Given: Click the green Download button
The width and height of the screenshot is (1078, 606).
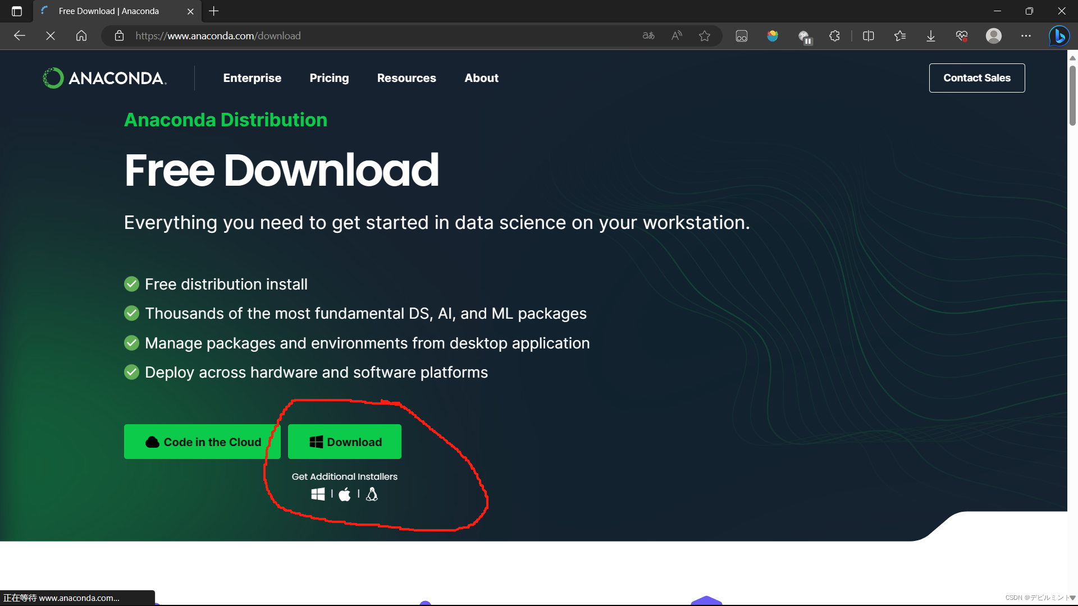Looking at the screenshot, I should click(x=344, y=442).
